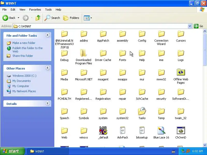Select the addins folder
This screenshot has width=207, height=155.
point(84,36)
